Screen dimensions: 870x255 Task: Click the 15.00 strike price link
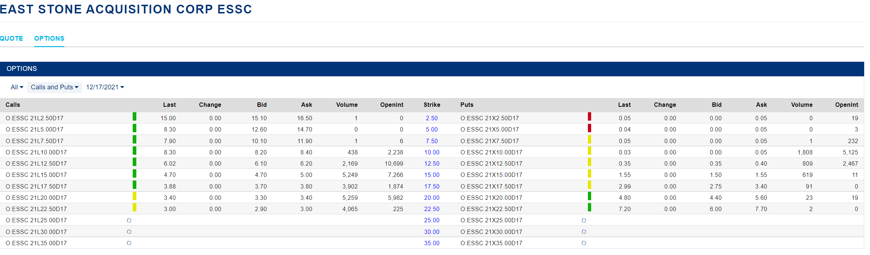pyautogui.click(x=432, y=175)
